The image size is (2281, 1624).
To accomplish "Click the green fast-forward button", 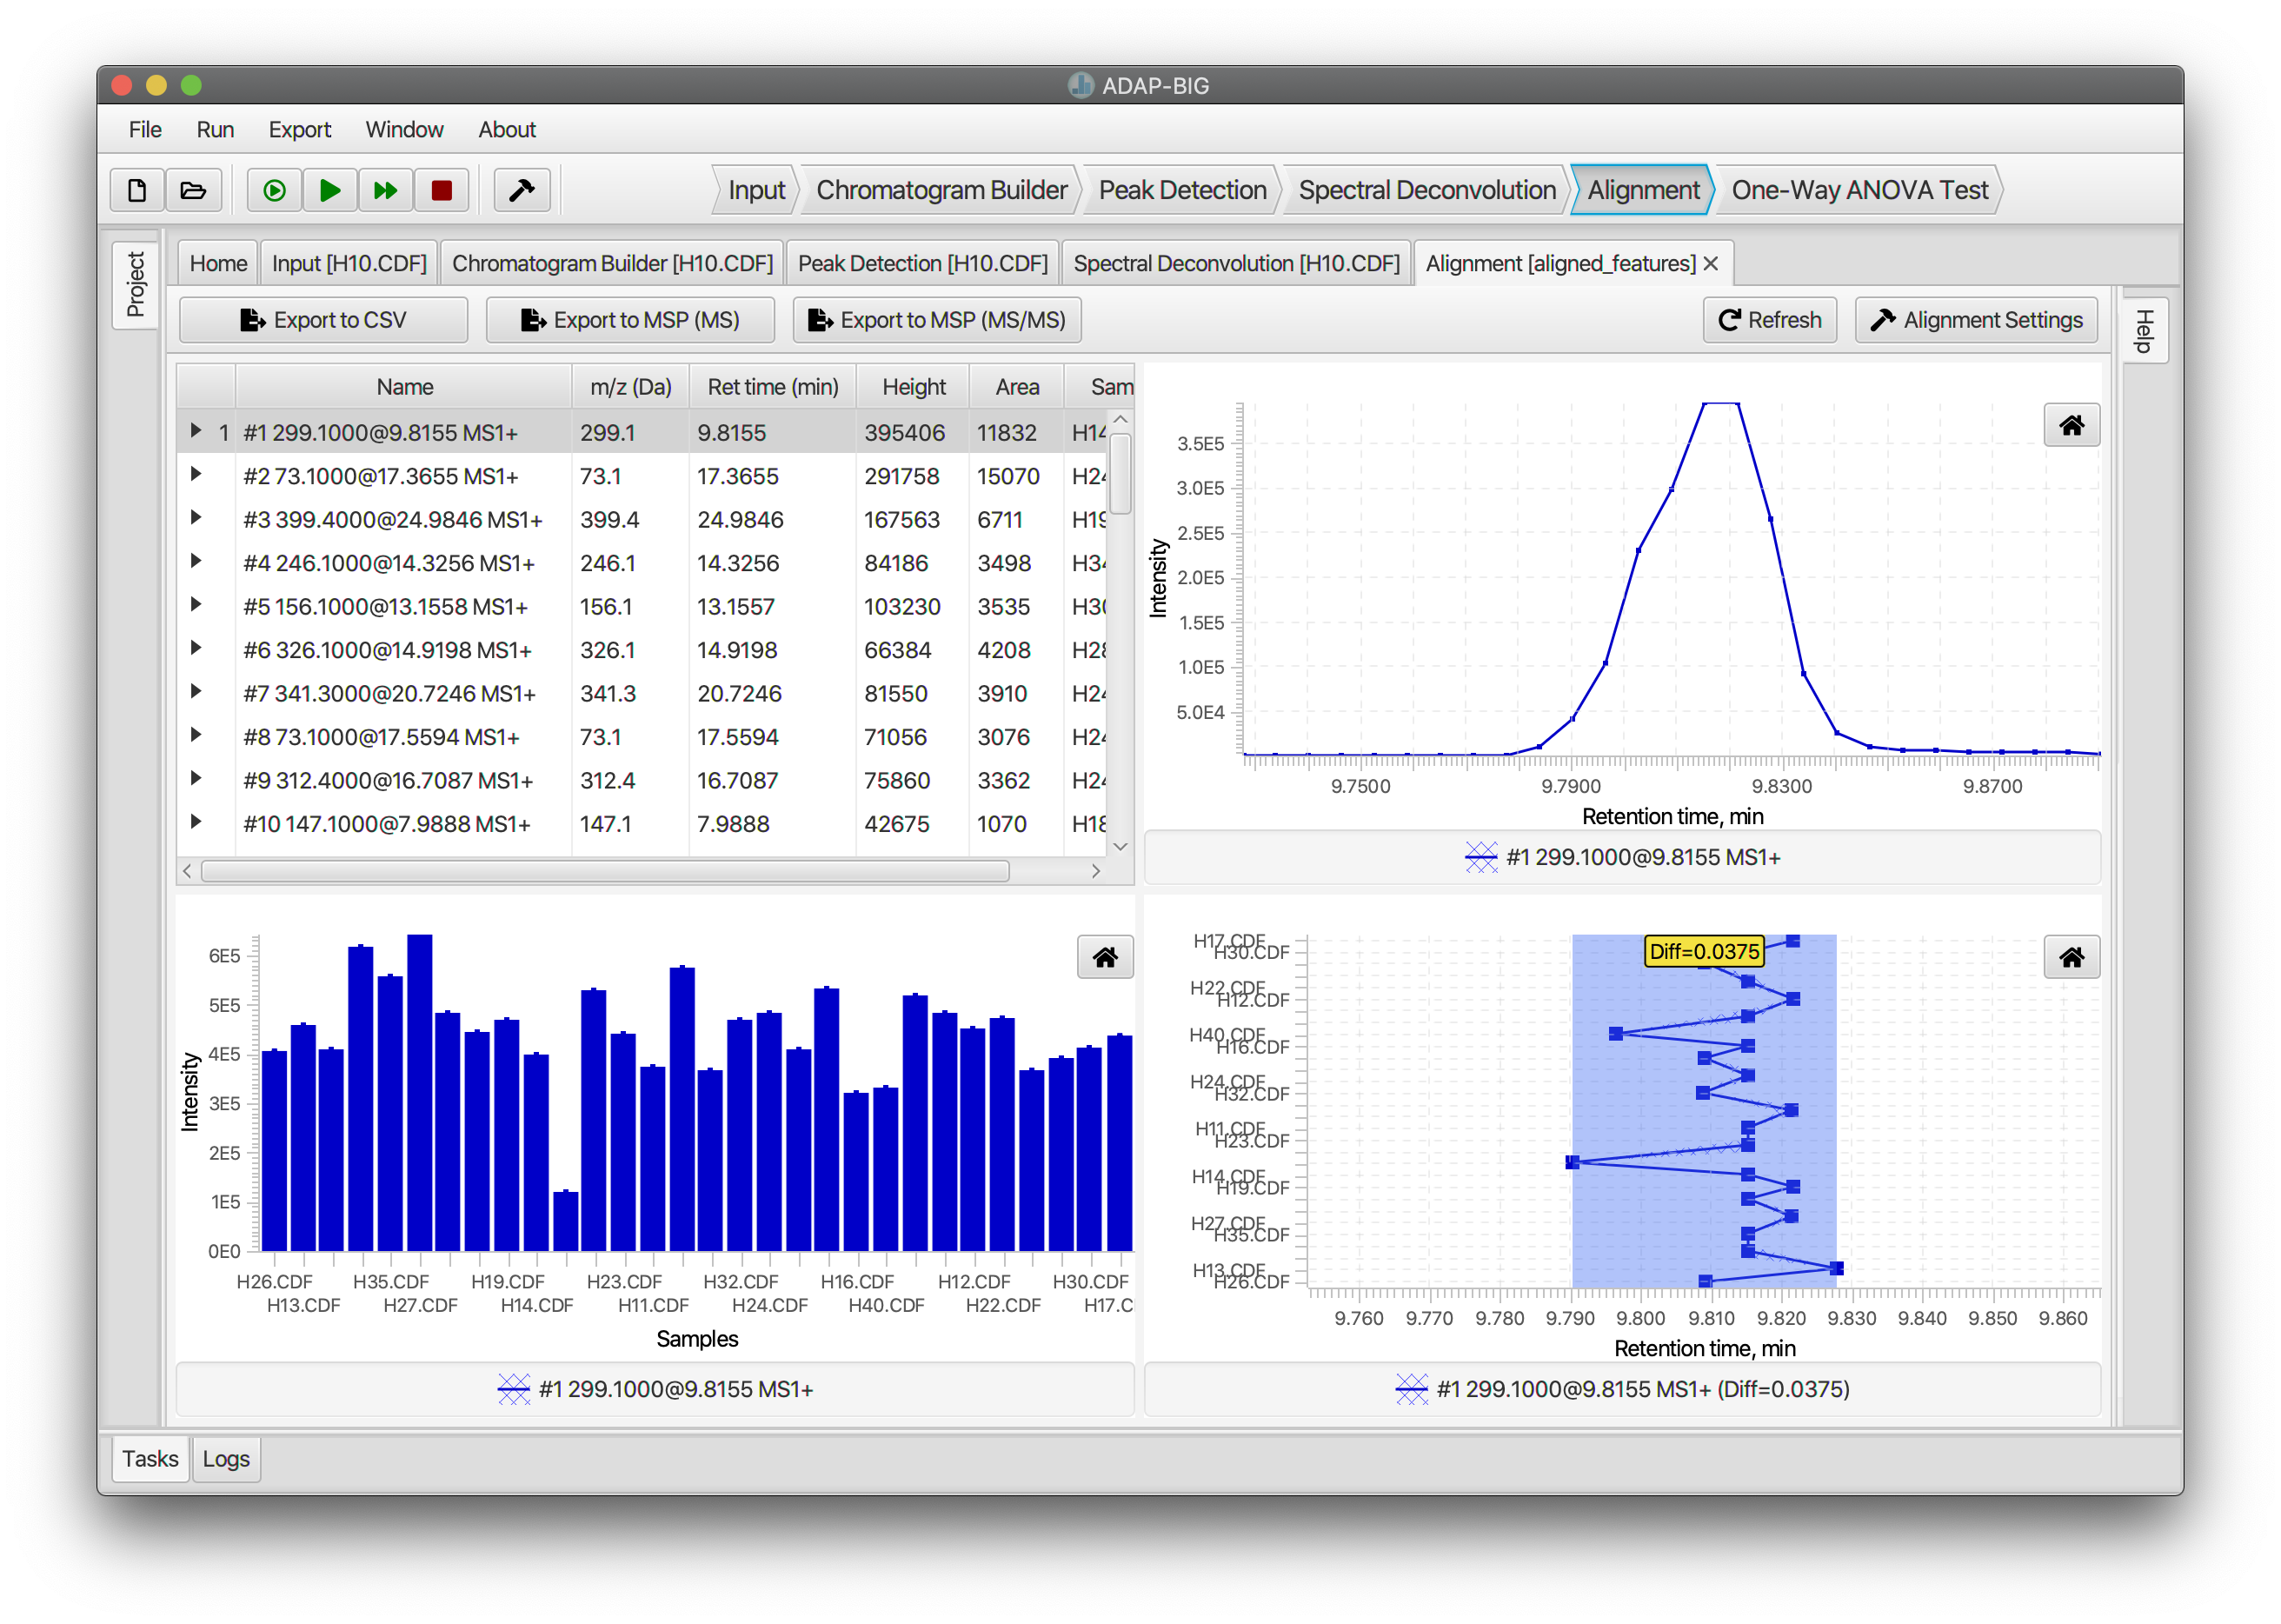I will coord(385,190).
